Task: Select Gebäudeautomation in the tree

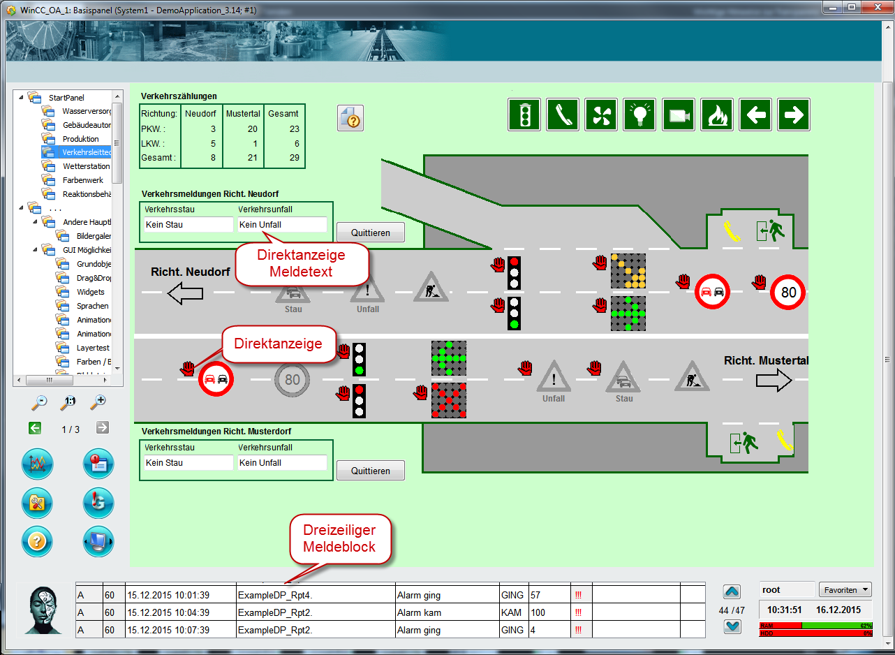Action: [x=87, y=125]
